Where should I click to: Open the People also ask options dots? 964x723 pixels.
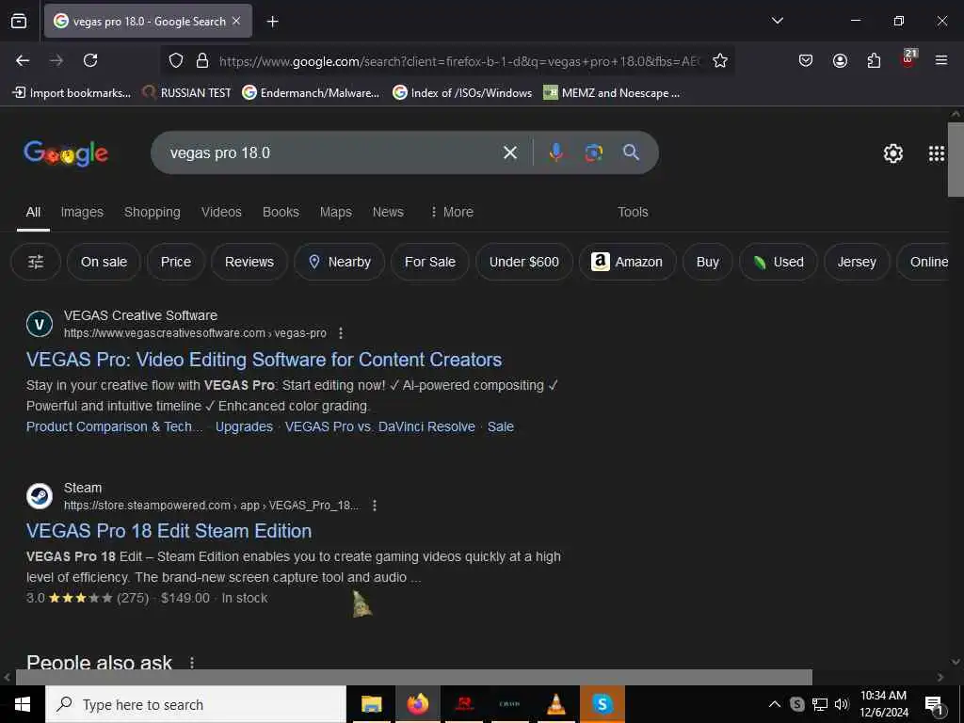[x=192, y=662]
